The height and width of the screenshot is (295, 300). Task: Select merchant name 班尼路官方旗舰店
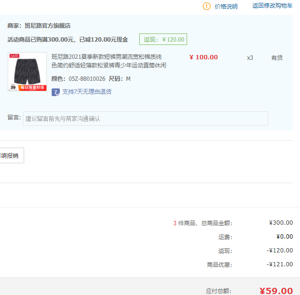(48, 26)
